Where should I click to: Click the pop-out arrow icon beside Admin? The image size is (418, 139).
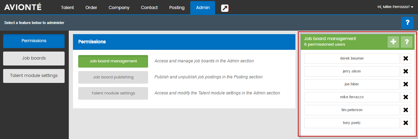tap(225, 8)
